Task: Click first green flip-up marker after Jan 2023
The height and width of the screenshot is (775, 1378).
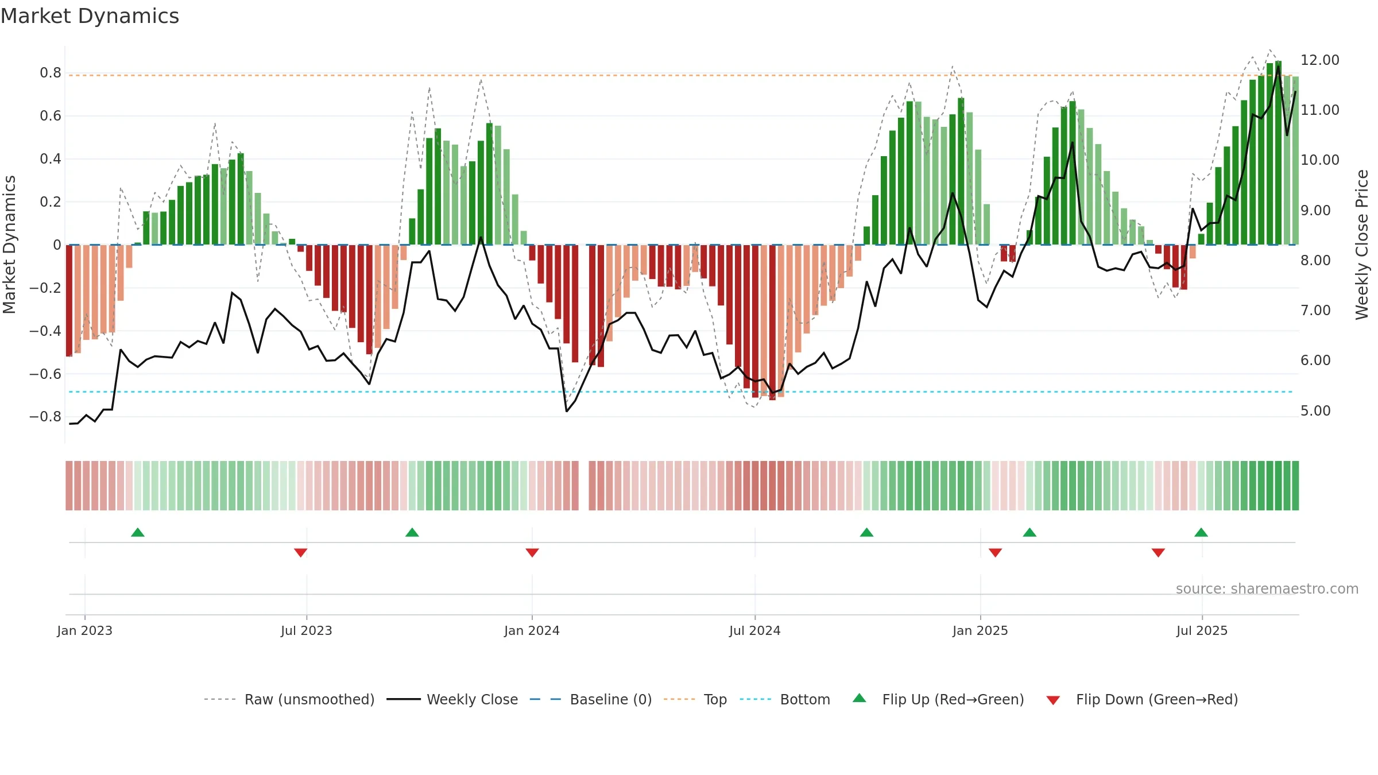Action: tap(138, 532)
